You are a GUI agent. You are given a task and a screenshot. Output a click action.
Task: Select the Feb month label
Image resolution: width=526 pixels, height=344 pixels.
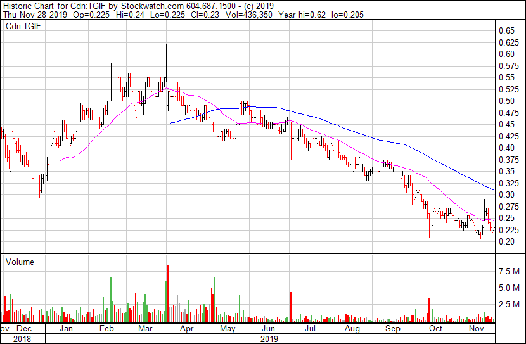106,328
